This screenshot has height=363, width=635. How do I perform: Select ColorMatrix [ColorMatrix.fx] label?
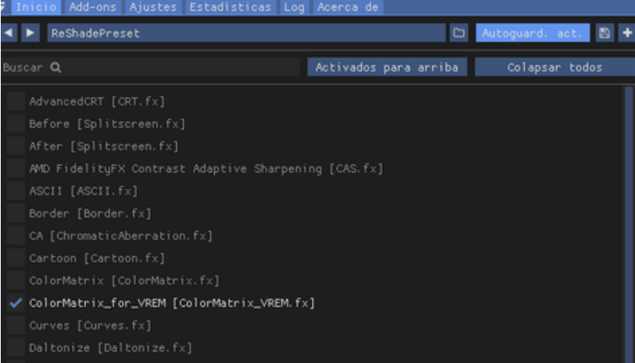125,281
